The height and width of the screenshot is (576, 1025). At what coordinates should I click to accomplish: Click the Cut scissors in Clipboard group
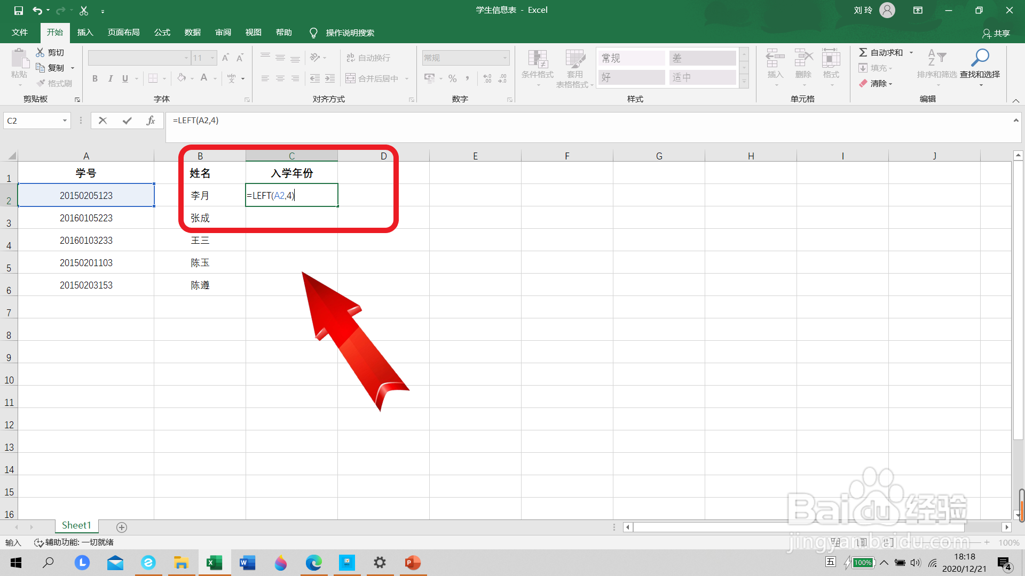[40, 52]
